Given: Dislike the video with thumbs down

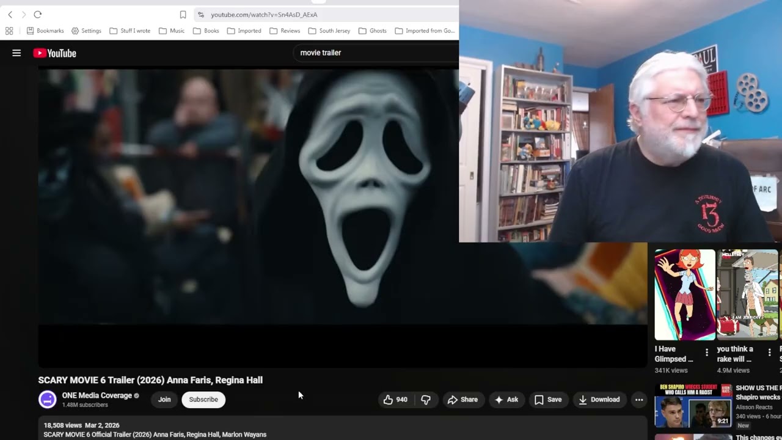Looking at the screenshot, I should [426, 400].
